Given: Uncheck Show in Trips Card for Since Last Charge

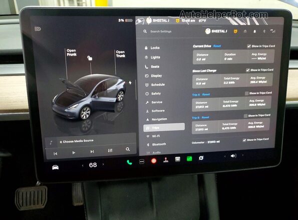Looking at the screenshot, I should tap(247, 70).
